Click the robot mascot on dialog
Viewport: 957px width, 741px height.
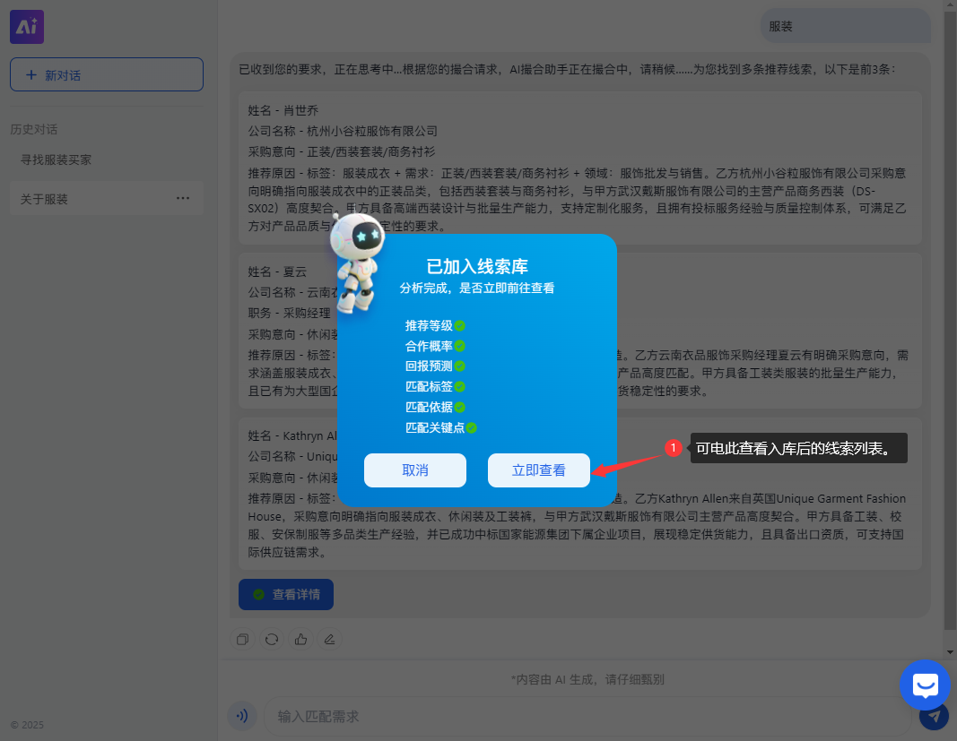coord(357,263)
